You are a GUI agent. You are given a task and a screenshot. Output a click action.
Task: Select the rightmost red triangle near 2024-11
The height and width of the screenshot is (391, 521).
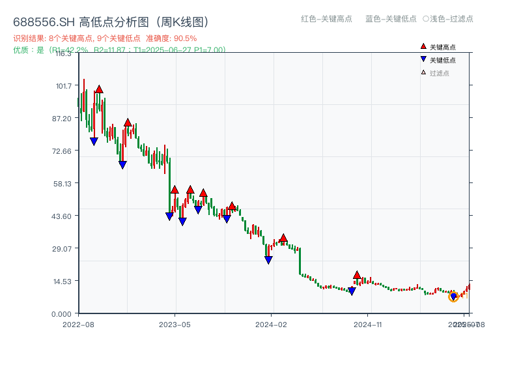coord(357,274)
